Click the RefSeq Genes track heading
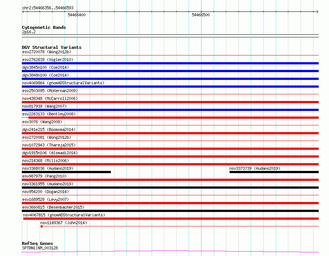 tap(37, 244)
